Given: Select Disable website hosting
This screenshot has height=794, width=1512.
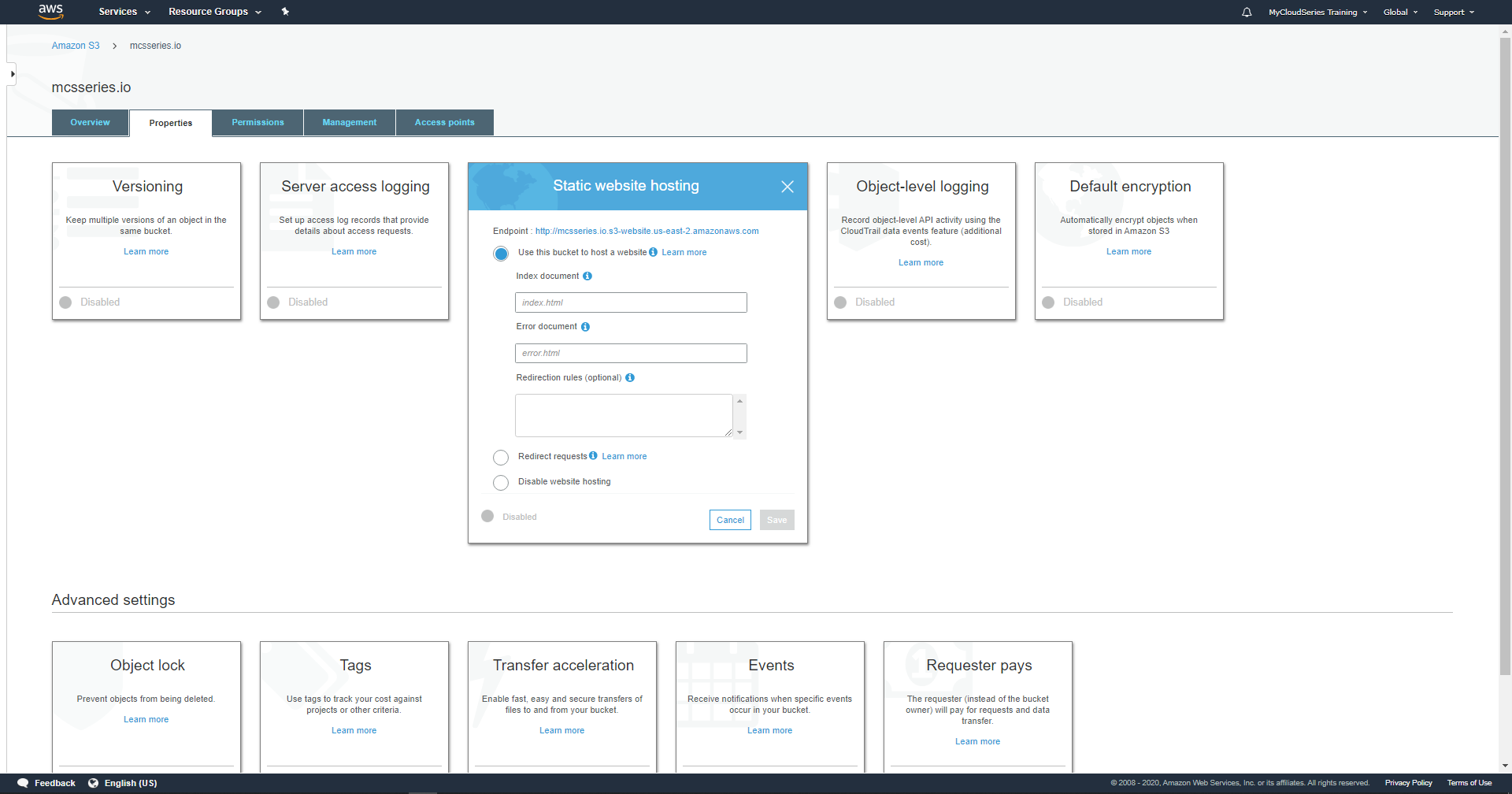Looking at the screenshot, I should 501,482.
